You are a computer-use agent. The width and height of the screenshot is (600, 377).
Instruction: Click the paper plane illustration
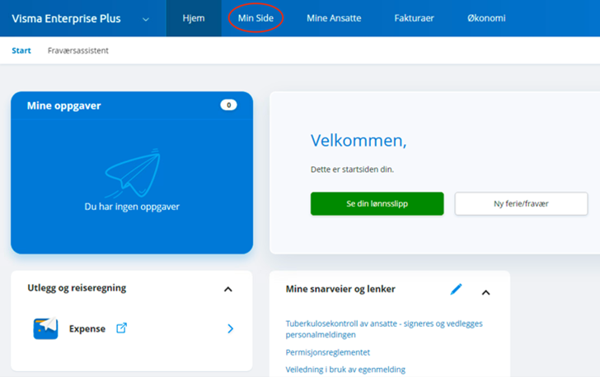132,173
